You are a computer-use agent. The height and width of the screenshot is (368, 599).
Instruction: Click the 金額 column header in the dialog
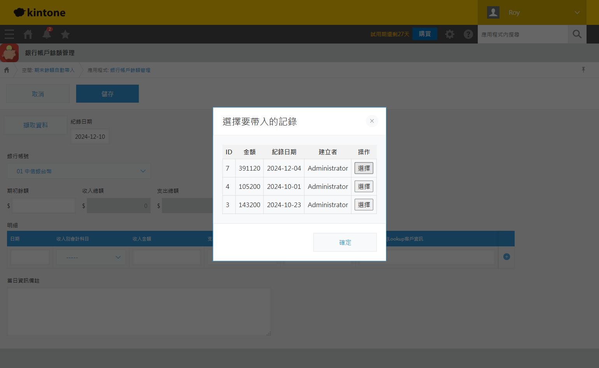pos(250,152)
